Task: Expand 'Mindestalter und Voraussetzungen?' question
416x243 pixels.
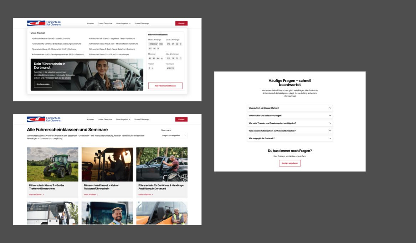Action: (289, 116)
